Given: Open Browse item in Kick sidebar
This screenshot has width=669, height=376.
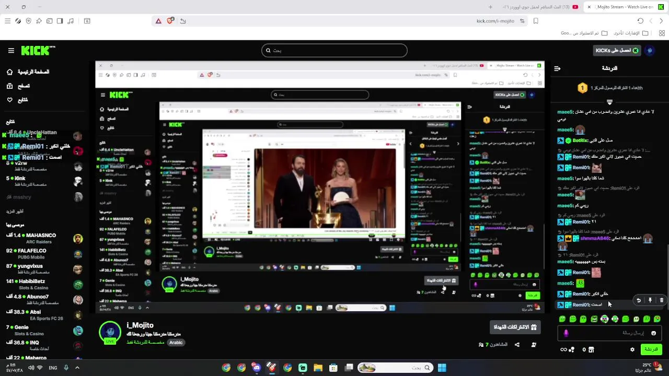Looking at the screenshot, I should tap(18, 86).
